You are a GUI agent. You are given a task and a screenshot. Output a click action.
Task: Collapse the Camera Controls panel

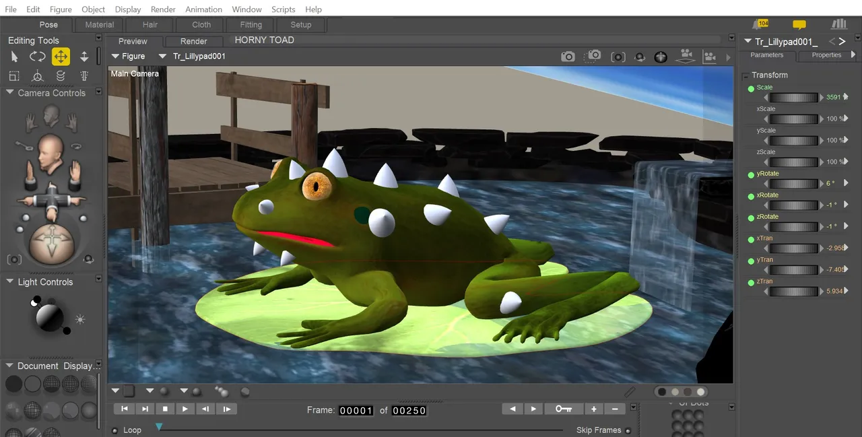(x=9, y=93)
